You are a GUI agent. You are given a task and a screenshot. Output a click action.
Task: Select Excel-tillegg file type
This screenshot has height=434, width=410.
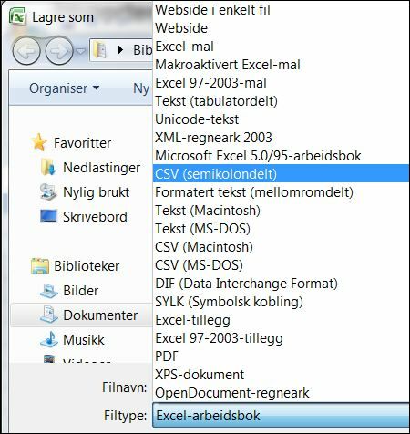[x=281, y=320]
